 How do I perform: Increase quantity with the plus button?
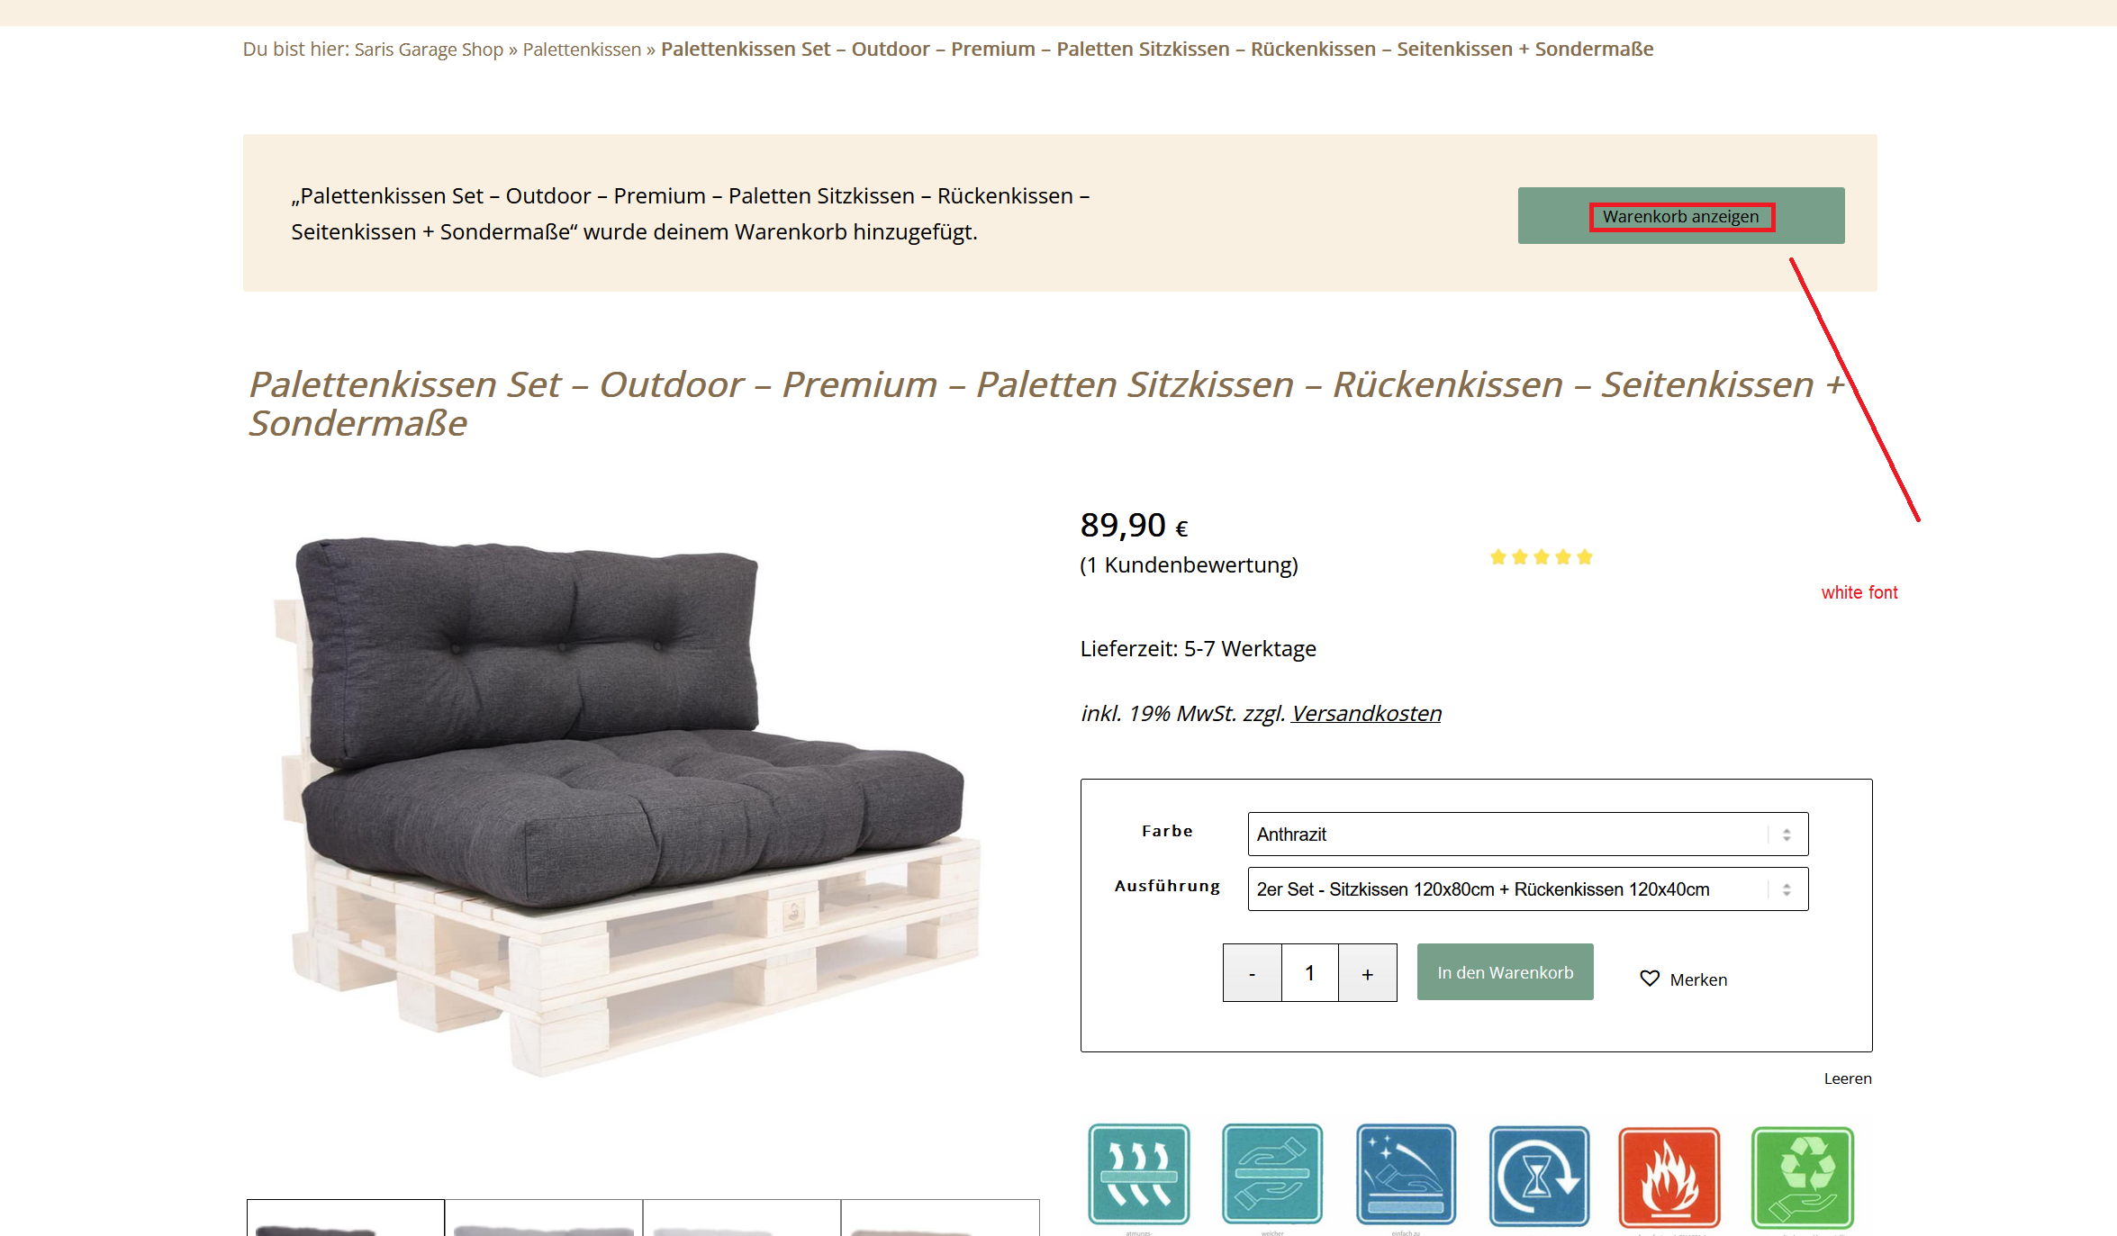point(1368,973)
